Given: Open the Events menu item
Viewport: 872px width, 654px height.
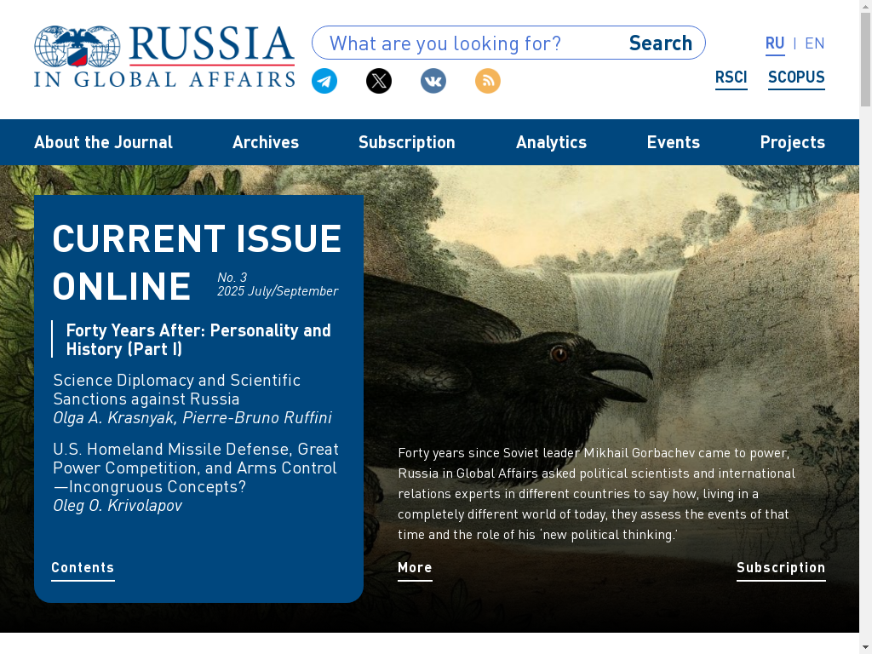Looking at the screenshot, I should click(x=674, y=142).
